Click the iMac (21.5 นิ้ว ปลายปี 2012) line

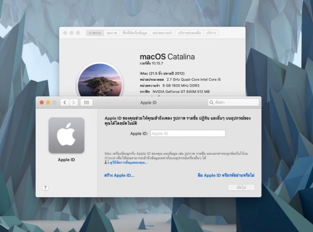tap(162, 73)
